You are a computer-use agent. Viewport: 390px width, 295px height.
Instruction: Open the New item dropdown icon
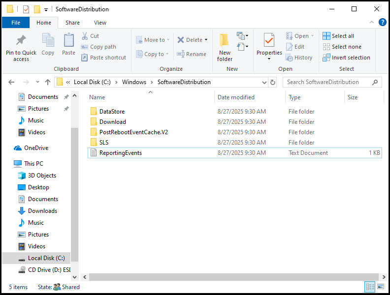242,36
